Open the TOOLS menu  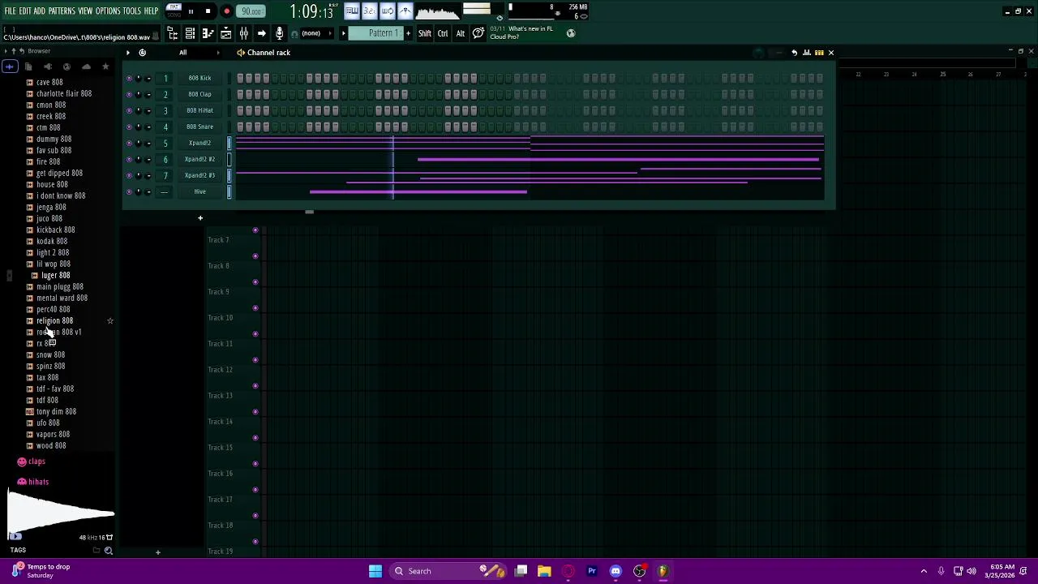point(132,11)
